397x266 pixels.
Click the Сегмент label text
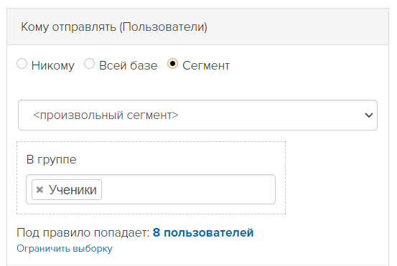(x=206, y=65)
